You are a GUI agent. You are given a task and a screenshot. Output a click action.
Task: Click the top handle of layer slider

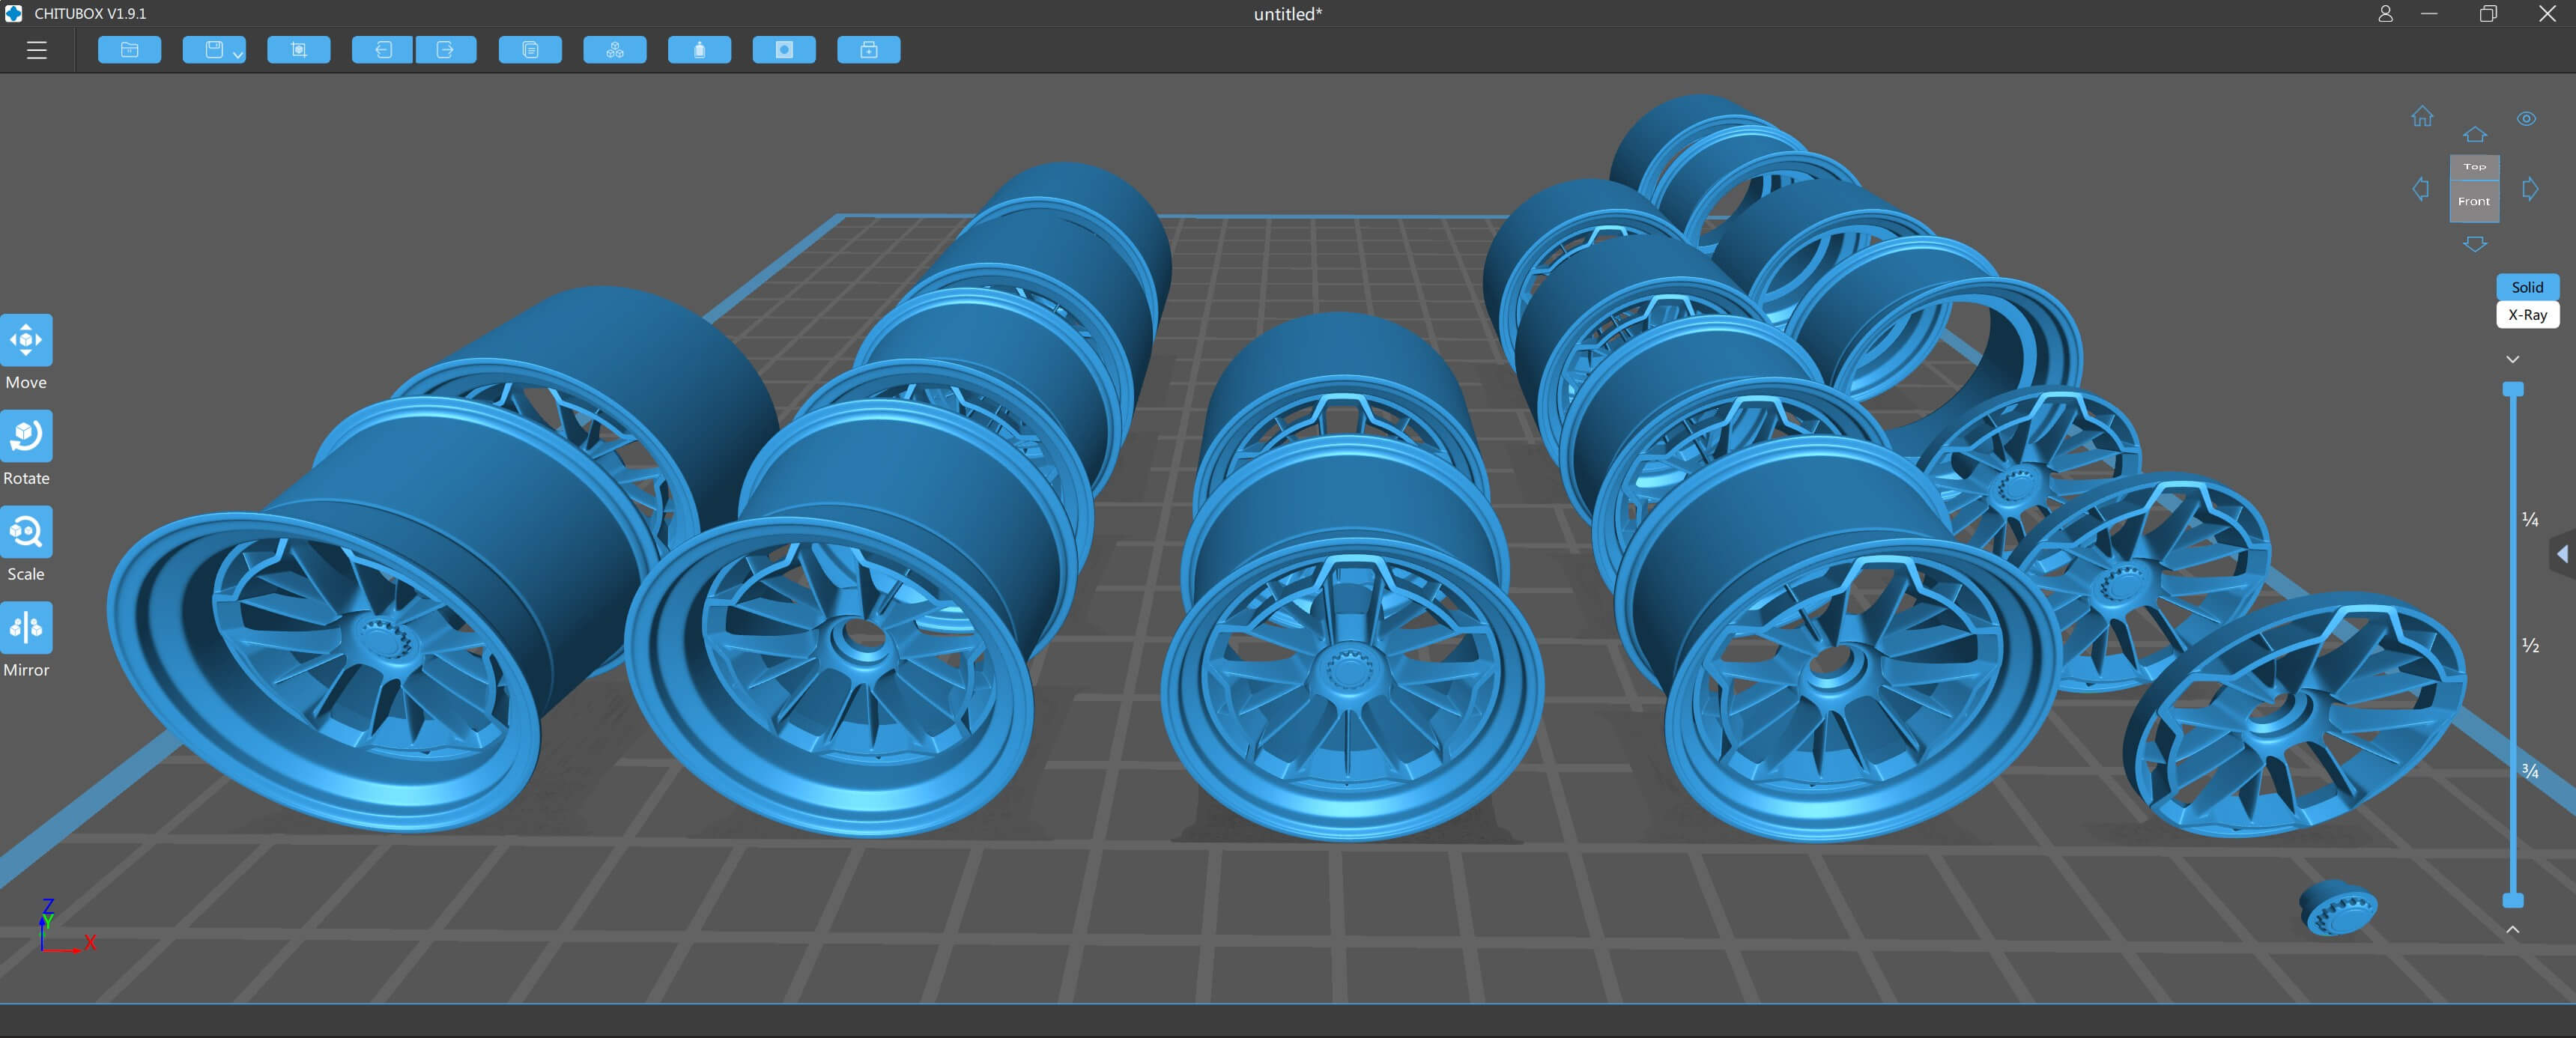2513,389
